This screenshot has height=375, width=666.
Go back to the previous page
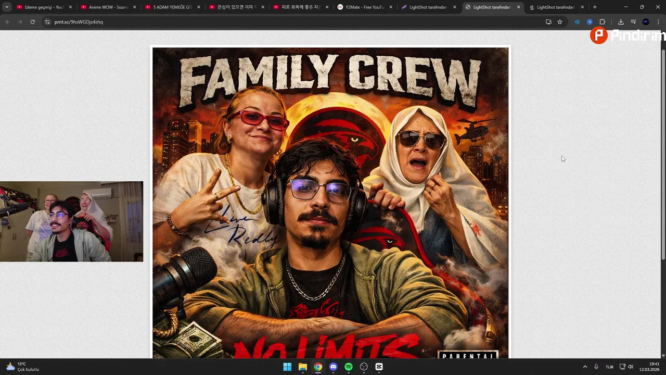[7, 22]
